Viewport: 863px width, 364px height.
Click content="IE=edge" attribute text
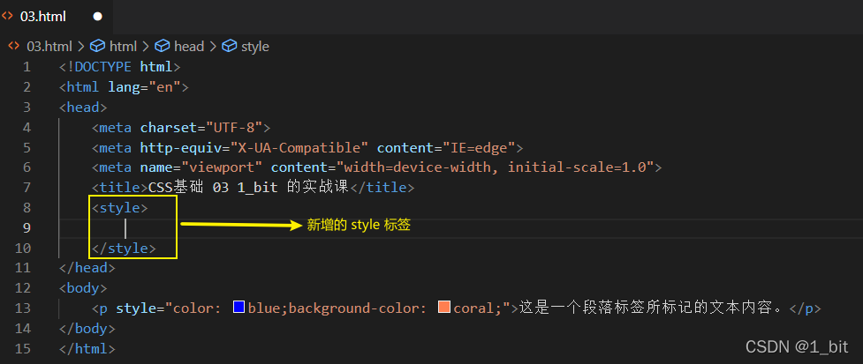(446, 148)
